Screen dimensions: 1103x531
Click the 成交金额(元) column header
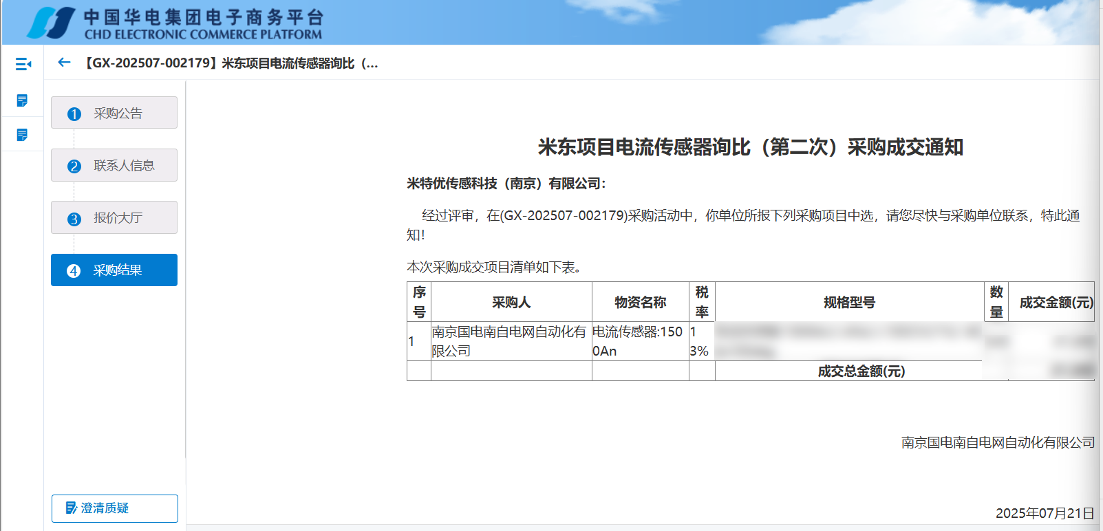tap(1056, 302)
